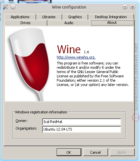Switch to the Libraries tab

point(49,17)
